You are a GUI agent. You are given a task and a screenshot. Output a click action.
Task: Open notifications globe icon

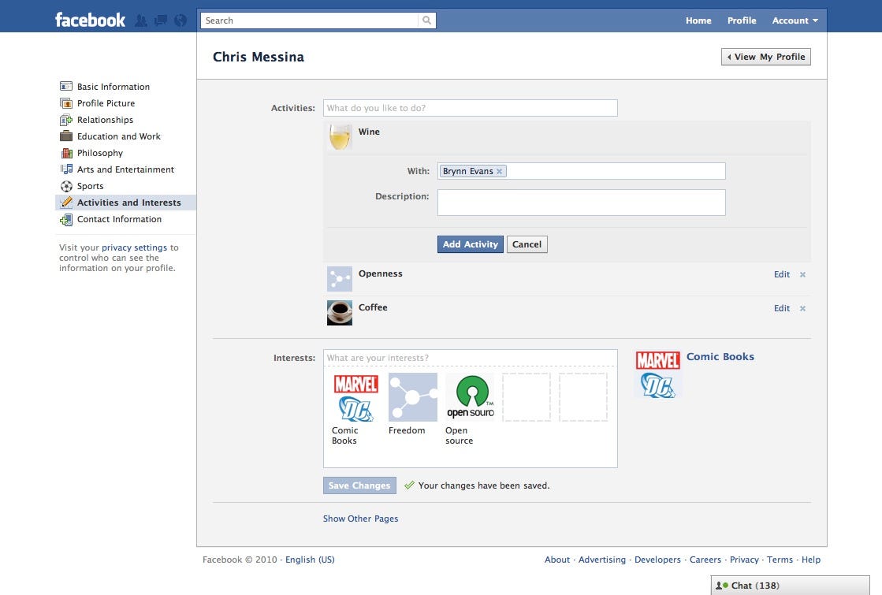coord(180,20)
